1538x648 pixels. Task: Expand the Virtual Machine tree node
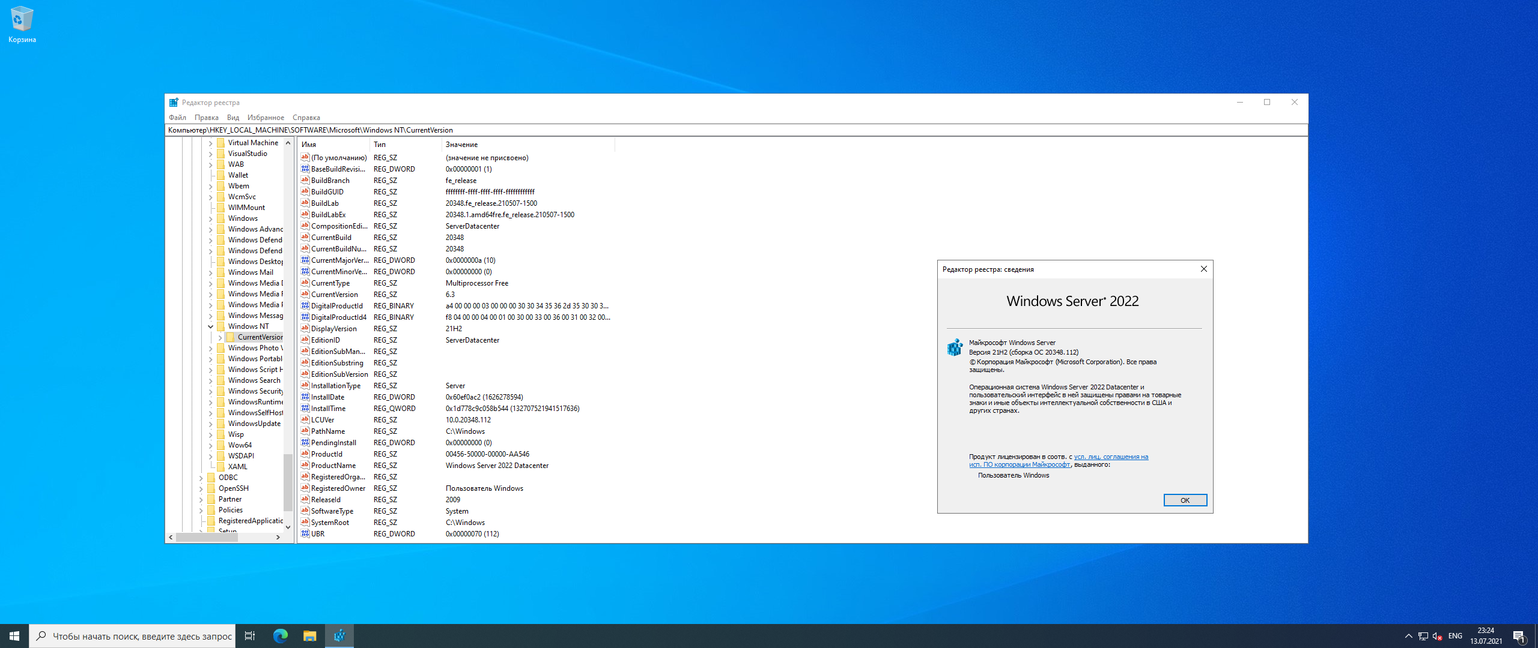click(211, 143)
